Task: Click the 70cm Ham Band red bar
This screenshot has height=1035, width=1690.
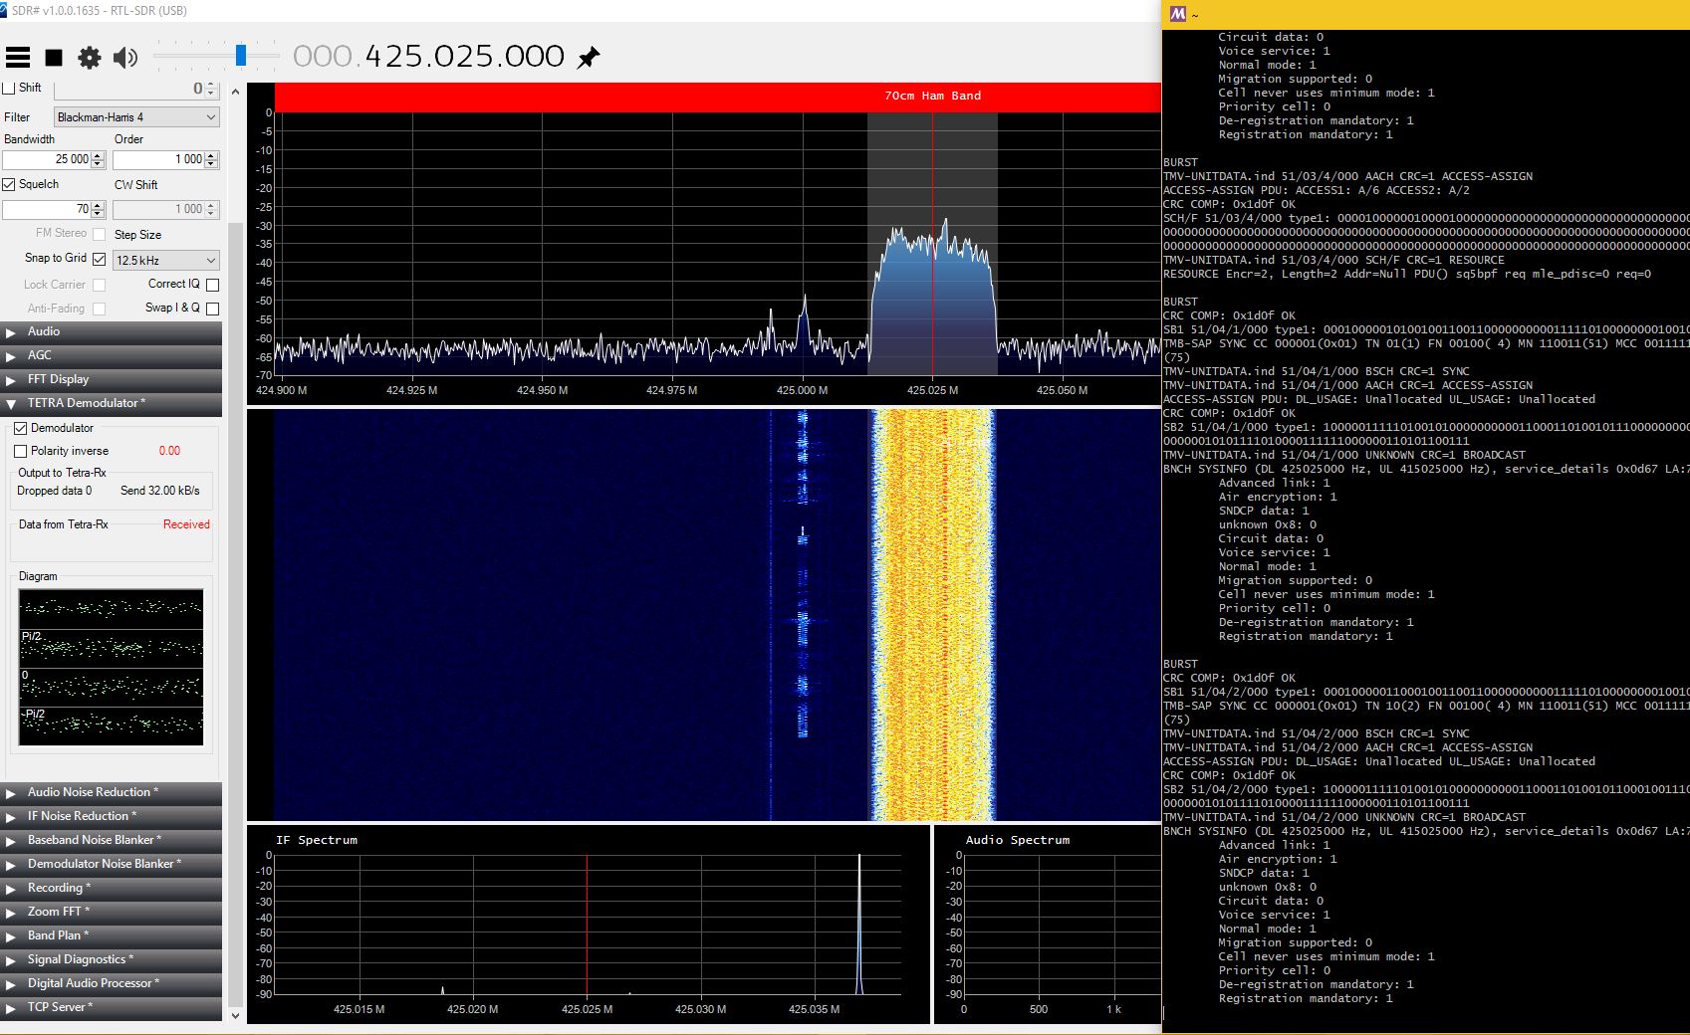Action: (718, 96)
